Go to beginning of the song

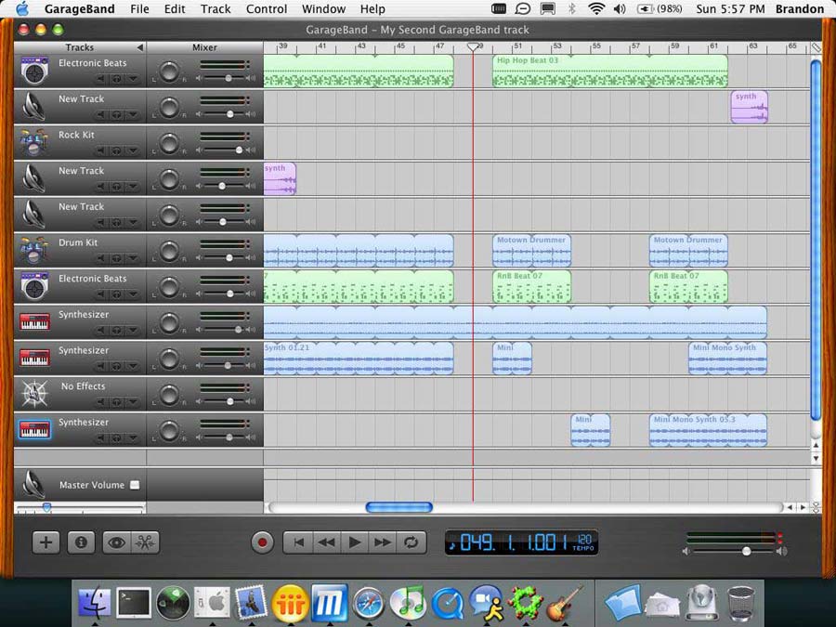click(298, 542)
